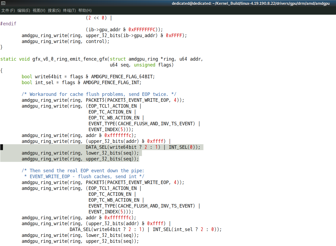Screen dimensions: 336x246
Task: Click the 'bool int_sel' declaration line
Action: click(82, 83)
